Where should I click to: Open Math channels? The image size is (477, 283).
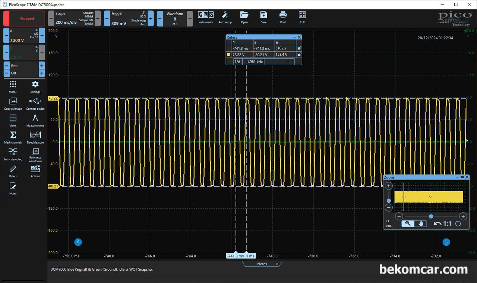click(x=13, y=137)
